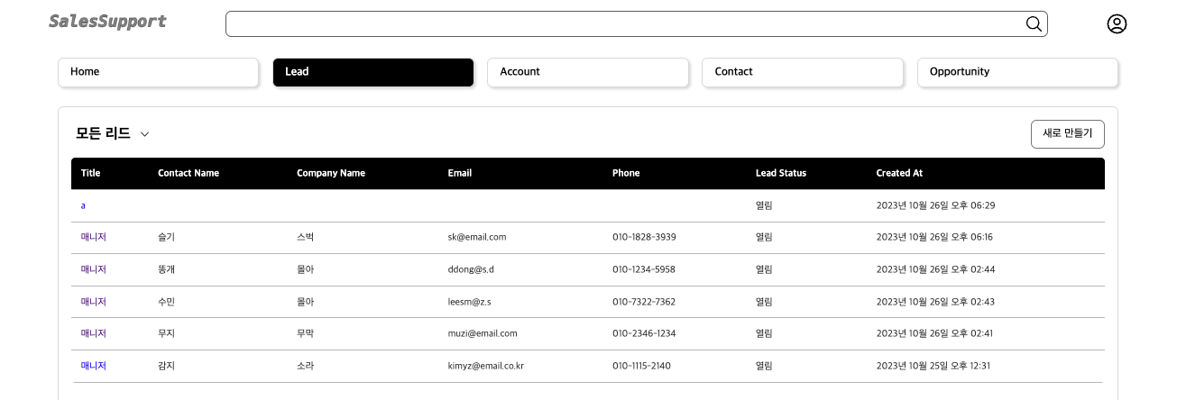This screenshot has width=1177, height=400.
Task: Click the Lead Status column header
Action: 780,173
